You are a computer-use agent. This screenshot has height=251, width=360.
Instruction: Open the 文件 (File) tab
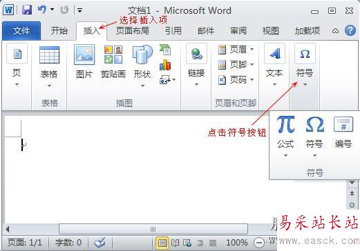coord(21,31)
